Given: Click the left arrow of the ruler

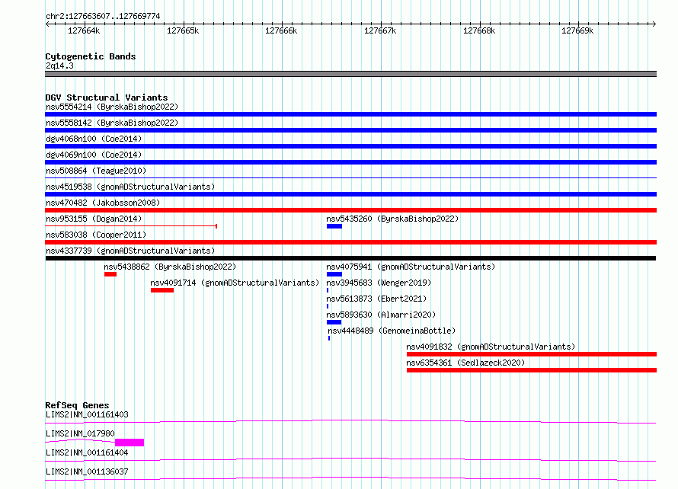Looking at the screenshot, I should click(x=47, y=24).
